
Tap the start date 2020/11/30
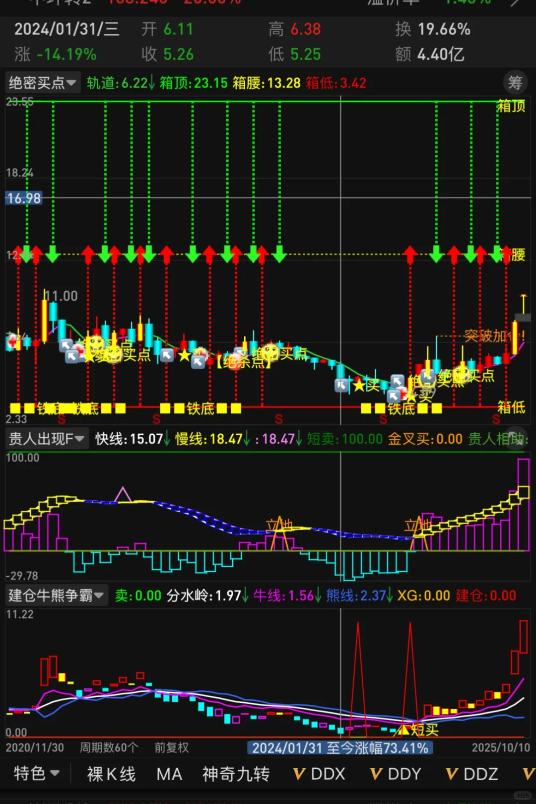click(35, 747)
